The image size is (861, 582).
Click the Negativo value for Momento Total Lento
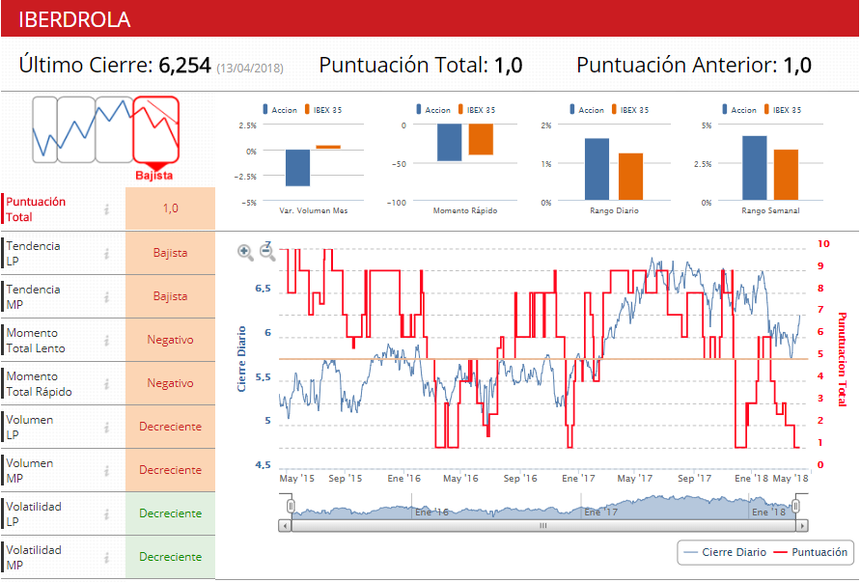(x=170, y=340)
